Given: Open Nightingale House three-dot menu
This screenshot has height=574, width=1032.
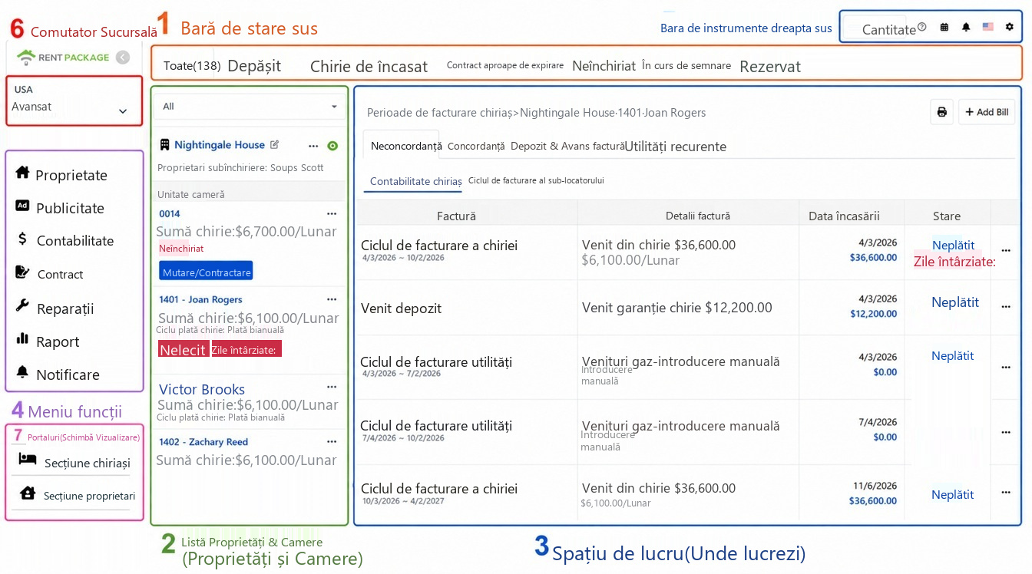Looking at the screenshot, I should tap(313, 145).
